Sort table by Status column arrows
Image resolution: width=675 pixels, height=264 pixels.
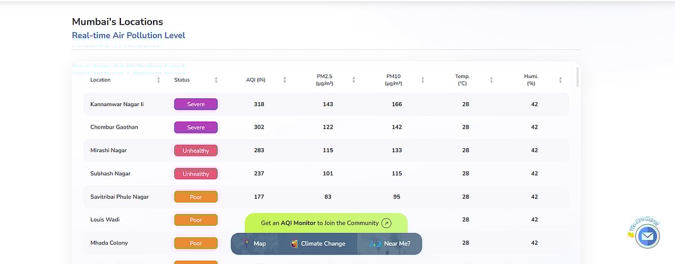(x=216, y=80)
